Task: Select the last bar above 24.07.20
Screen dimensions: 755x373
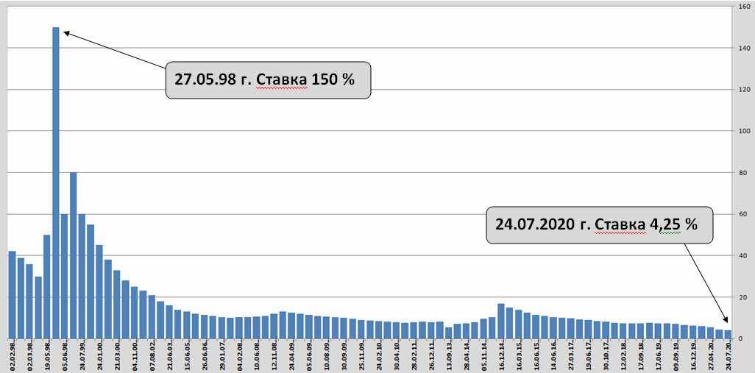Action: click(728, 334)
